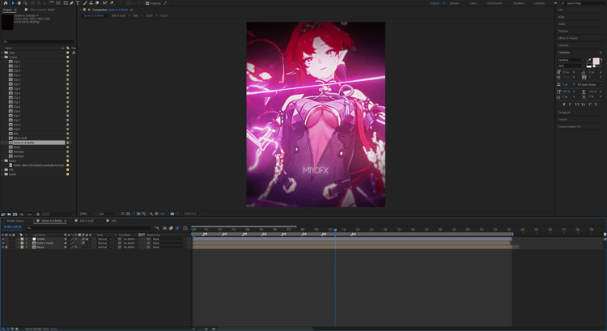
Task: Apply All Caps in Character panel
Action: tap(577, 104)
